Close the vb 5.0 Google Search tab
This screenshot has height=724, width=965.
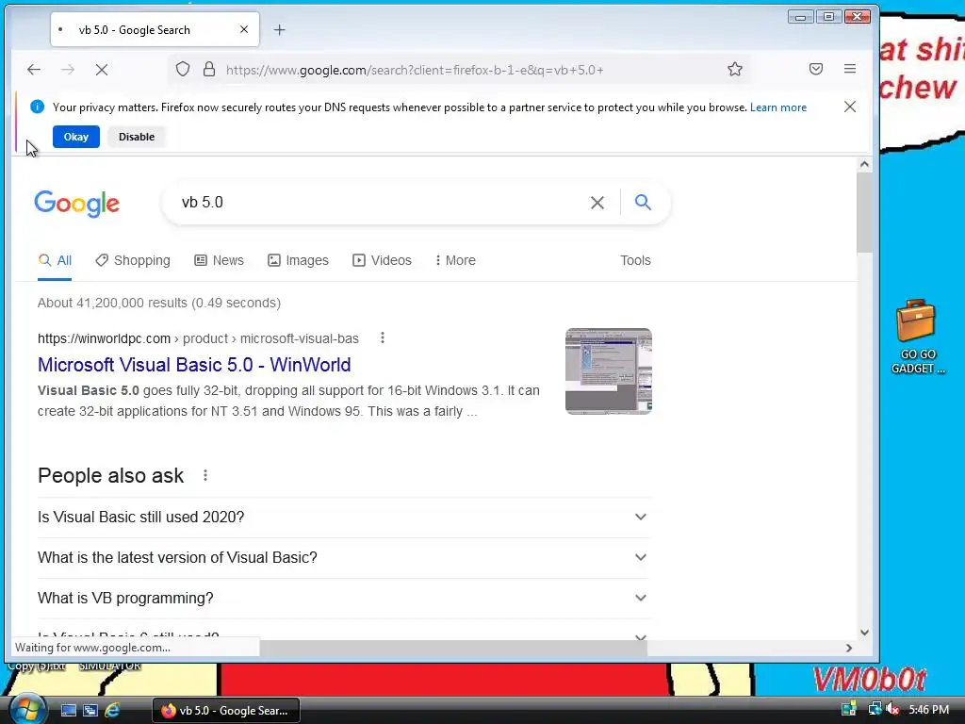pos(244,29)
